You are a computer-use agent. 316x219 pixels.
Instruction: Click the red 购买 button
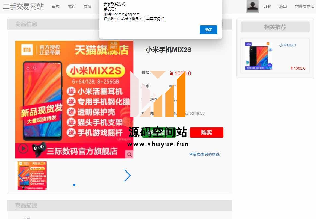tap(206, 132)
